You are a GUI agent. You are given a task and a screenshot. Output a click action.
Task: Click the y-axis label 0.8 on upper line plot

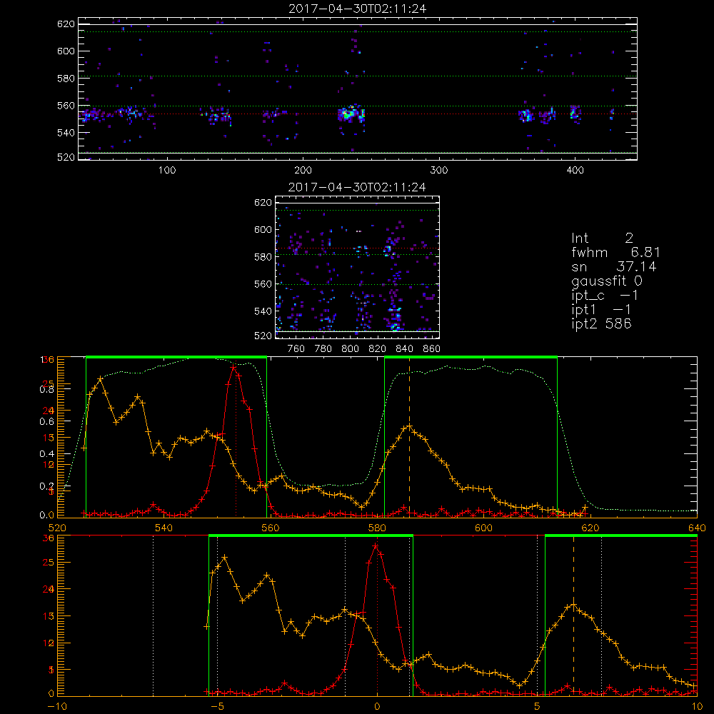[46, 390]
